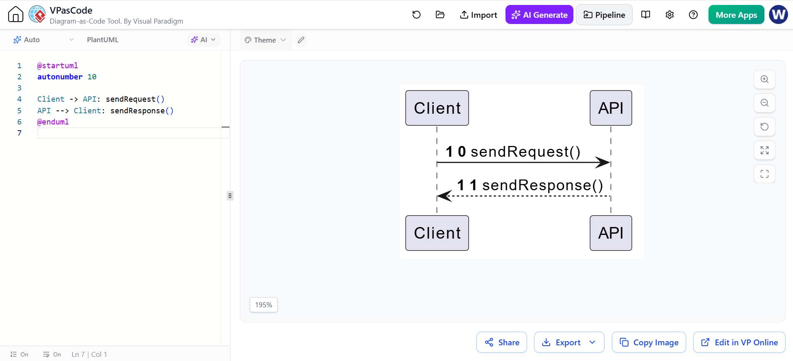The width and height of the screenshot is (793, 361).
Task: Enter fullscreen diagram preview
Action: coord(764,174)
